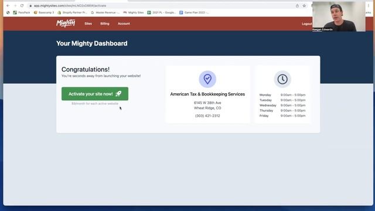Click the Friday hours row
The height and width of the screenshot is (211, 375).
(282, 116)
